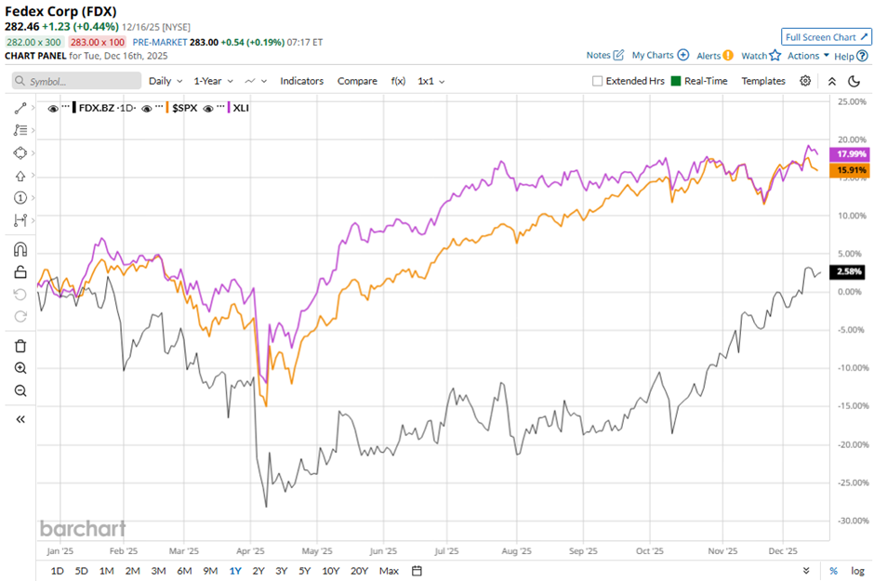Open the Actions dropdown menu
Image resolution: width=874 pixels, height=581 pixels.
pyautogui.click(x=808, y=56)
